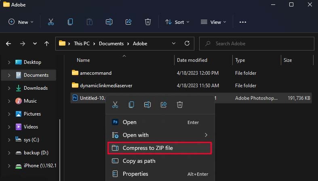Click the See more ellipsis button
The width and height of the screenshot is (318, 181).
243,22
